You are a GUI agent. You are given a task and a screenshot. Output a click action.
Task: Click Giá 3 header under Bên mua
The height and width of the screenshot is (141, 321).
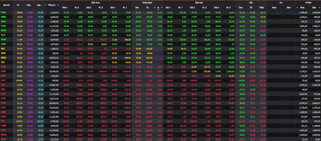pyautogui.click(x=65, y=8)
